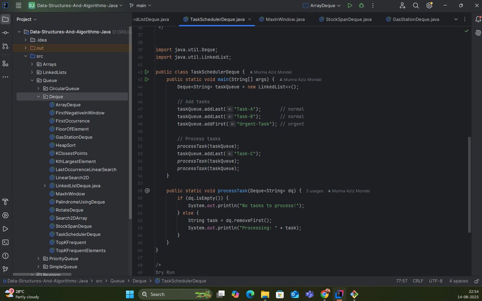The image size is (482, 301).
Task: Click run gutter icon for class TaskSchedulerDeque
Action: [x=147, y=72]
